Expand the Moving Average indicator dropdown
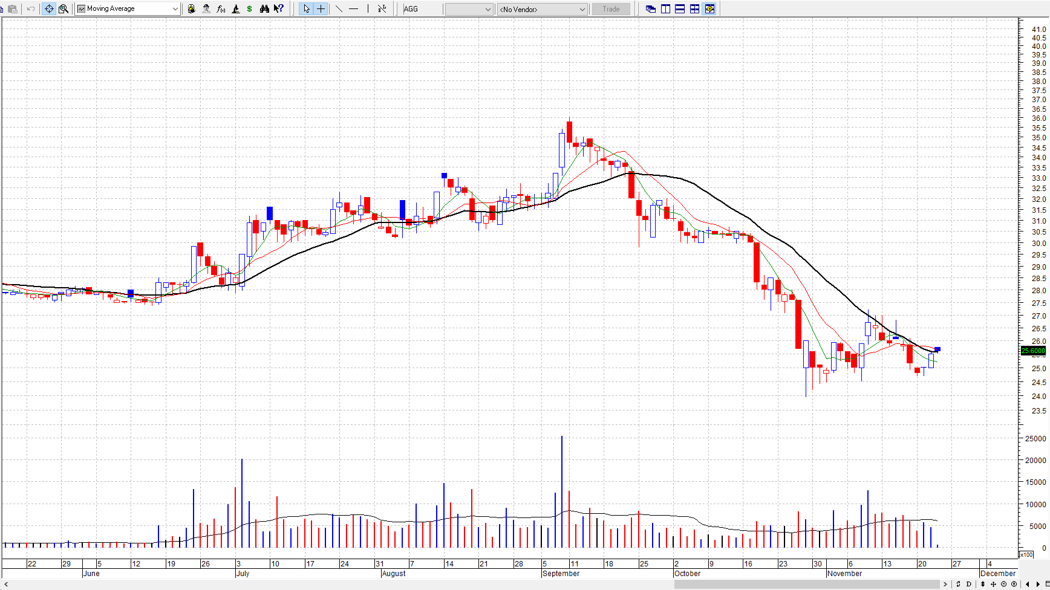The width and height of the screenshot is (1050, 590). pyautogui.click(x=175, y=9)
